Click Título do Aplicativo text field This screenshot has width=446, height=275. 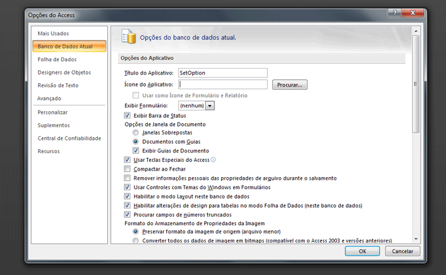[223, 73]
